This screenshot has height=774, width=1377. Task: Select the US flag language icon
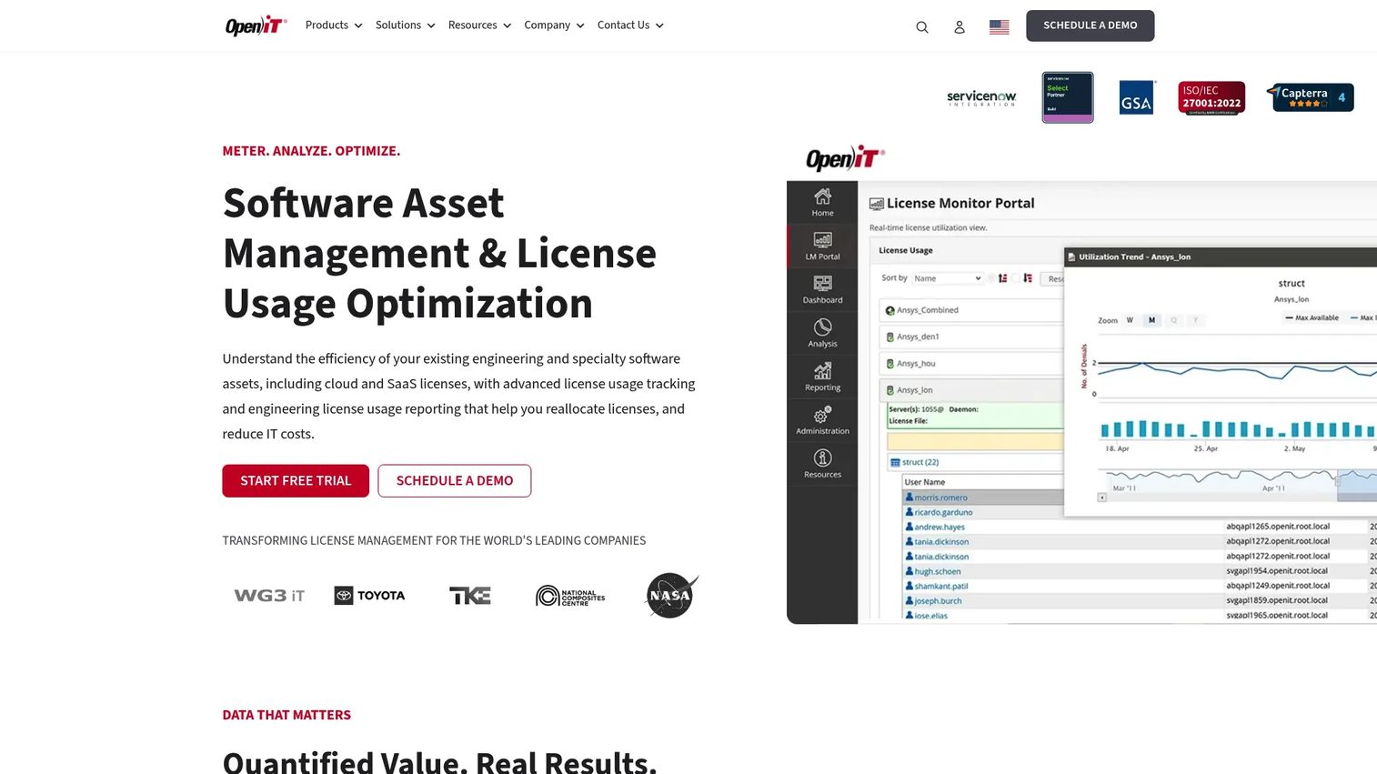coord(1000,27)
